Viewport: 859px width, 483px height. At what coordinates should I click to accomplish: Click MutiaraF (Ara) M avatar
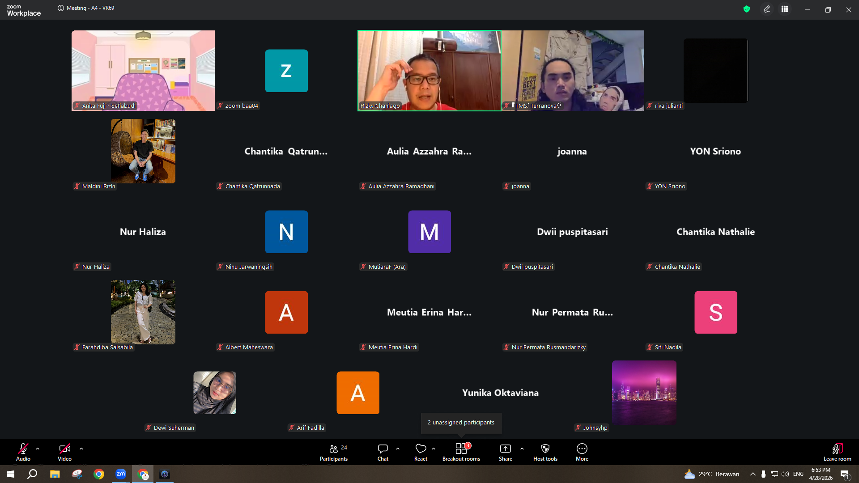429,232
